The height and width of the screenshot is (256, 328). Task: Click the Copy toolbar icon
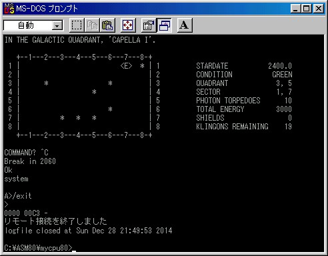(92, 25)
